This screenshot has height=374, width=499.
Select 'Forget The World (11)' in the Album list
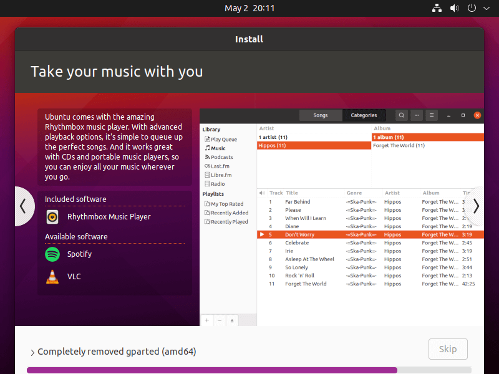point(428,145)
